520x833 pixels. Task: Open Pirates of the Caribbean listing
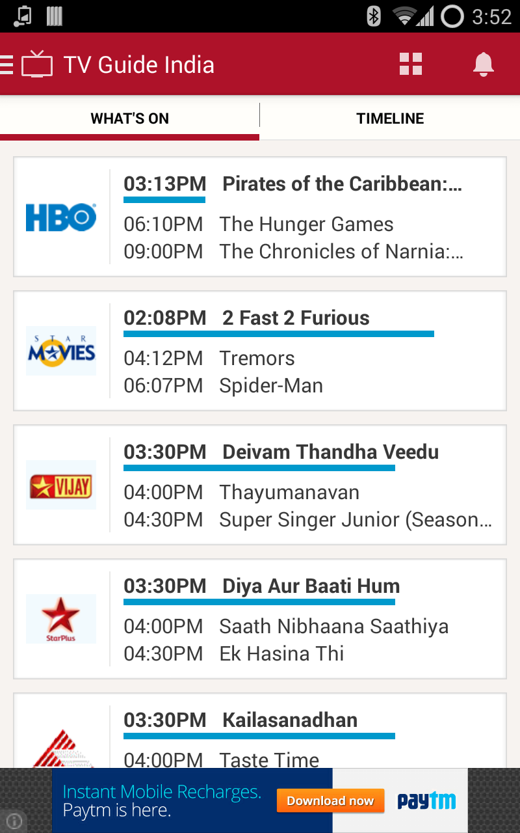(342, 184)
